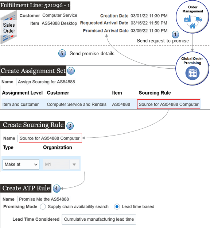
Task: Click the Create Sourcing Rule heading
Action: click(33, 125)
